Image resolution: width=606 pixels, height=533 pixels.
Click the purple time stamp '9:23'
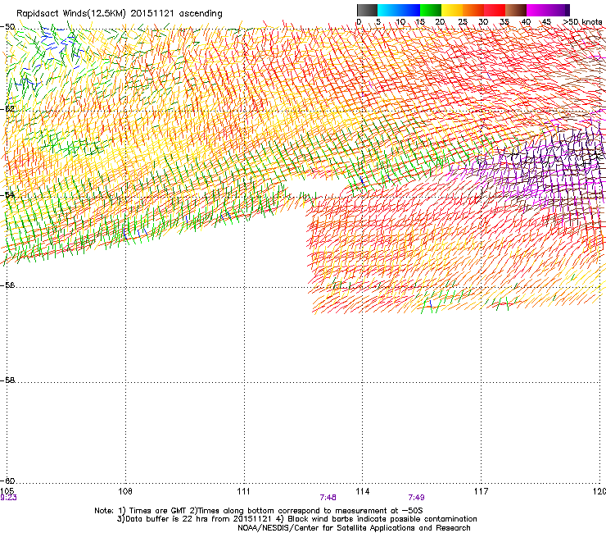pos(8,498)
